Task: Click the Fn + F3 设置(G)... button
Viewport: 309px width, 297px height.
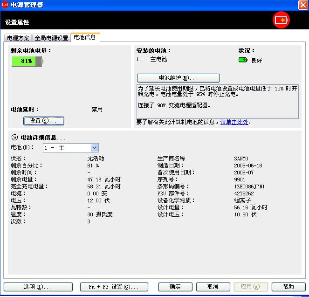Action: click(x=114, y=287)
